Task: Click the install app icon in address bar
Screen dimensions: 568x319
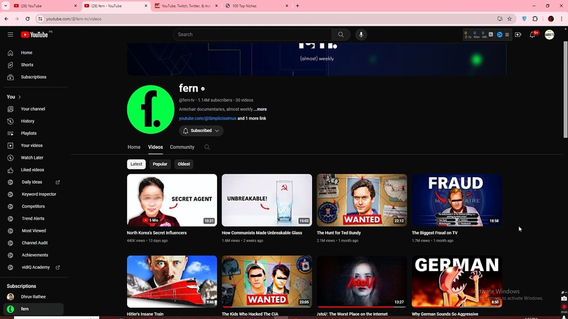Action: click(x=500, y=19)
